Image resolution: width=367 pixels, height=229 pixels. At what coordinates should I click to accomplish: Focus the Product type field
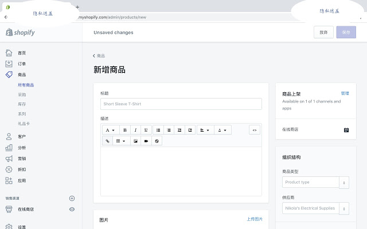311,182
